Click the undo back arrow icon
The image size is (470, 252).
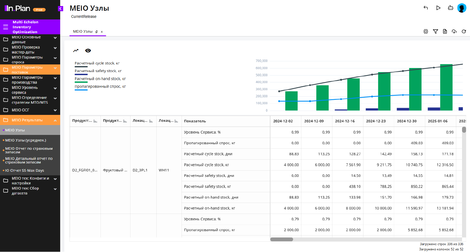pyautogui.click(x=426, y=8)
